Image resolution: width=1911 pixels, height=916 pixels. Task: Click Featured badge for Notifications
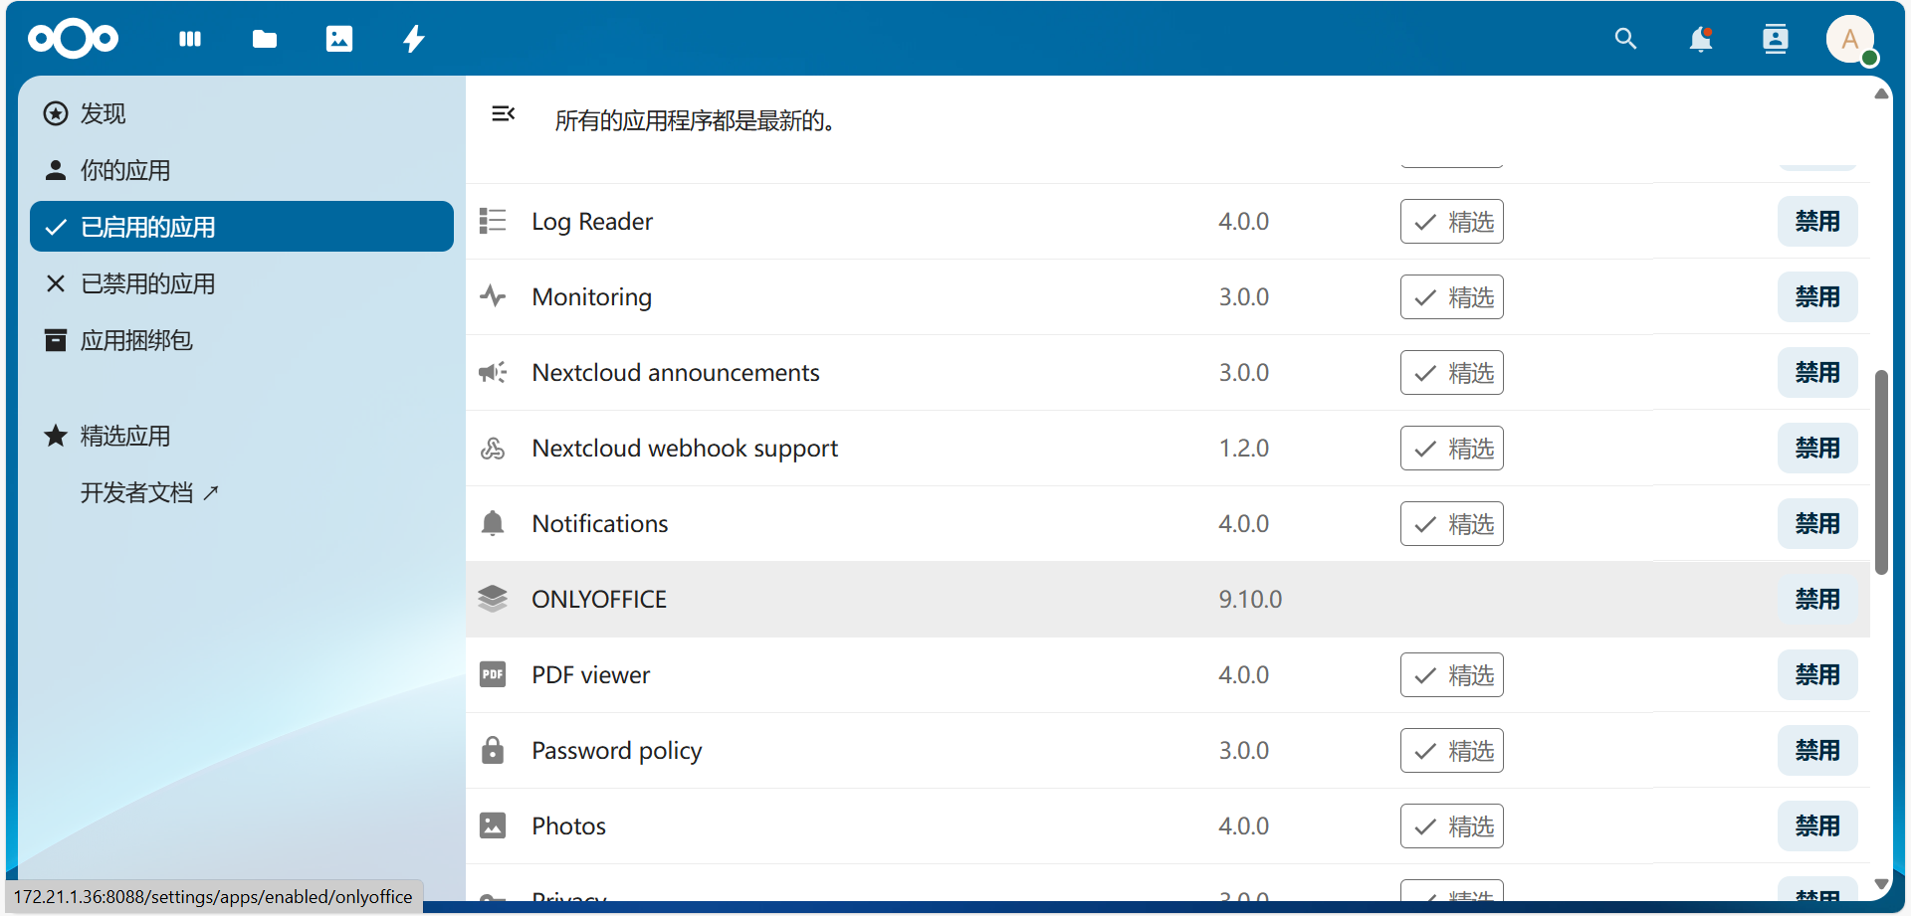pos(1452,523)
